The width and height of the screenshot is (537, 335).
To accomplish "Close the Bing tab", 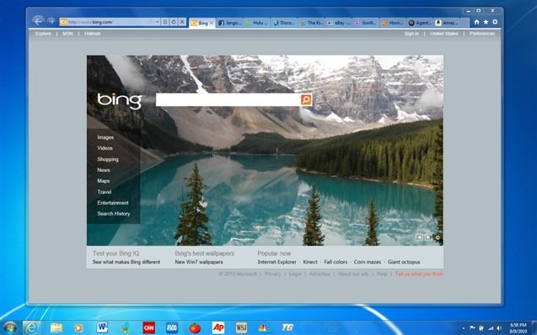I will coord(212,23).
